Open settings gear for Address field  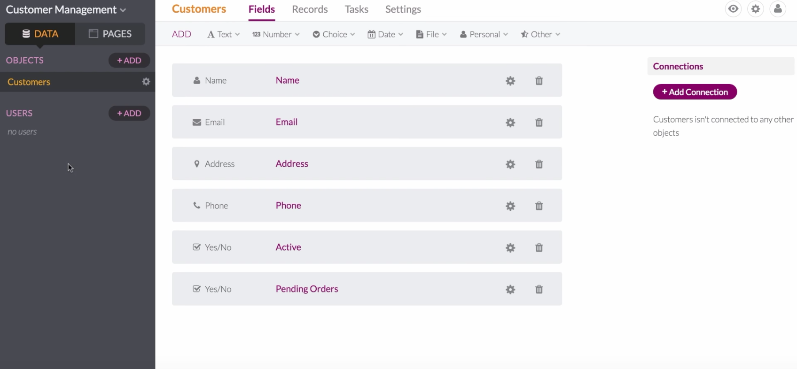point(510,164)
